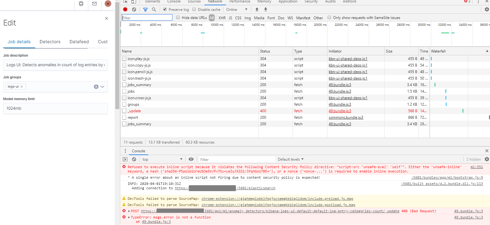Click the export HAR download arrow icon

(x=265, y=10)
